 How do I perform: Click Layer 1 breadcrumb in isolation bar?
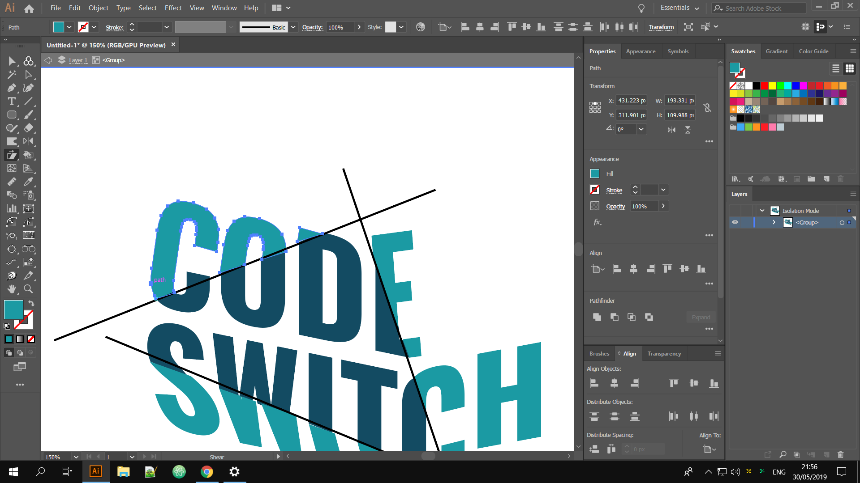pos(78,60)
